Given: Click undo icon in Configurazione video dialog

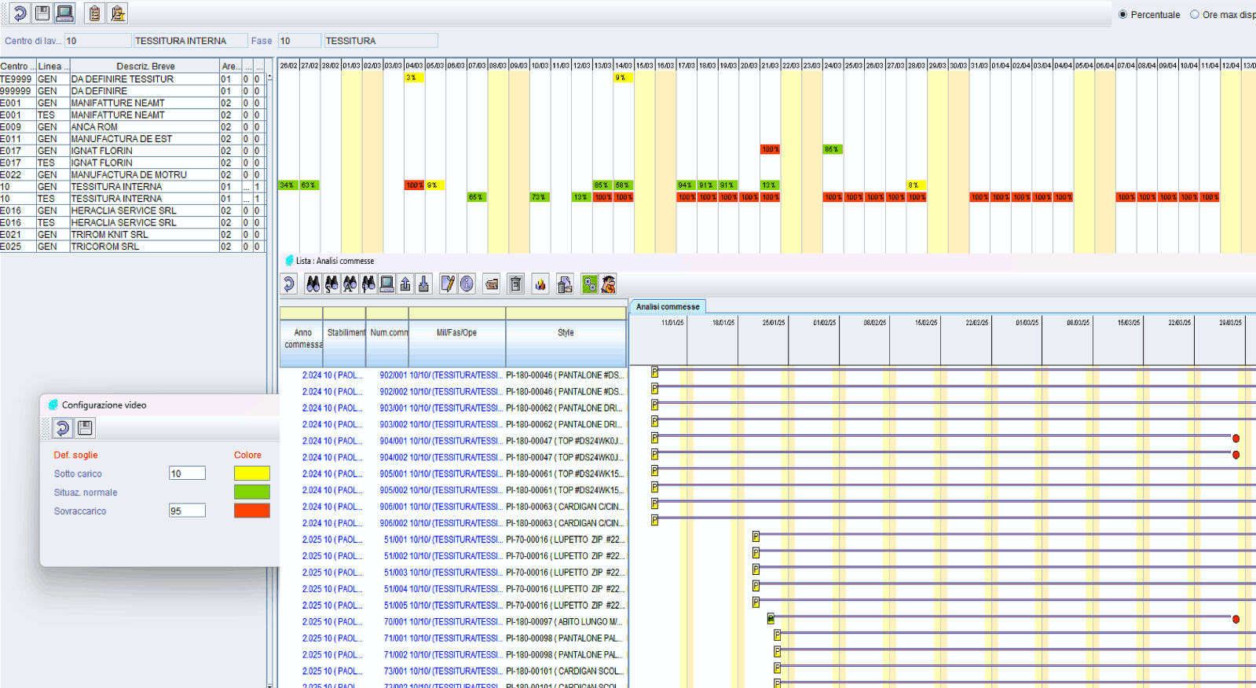Looking at the screenshot, I should (x=62, y=428).
